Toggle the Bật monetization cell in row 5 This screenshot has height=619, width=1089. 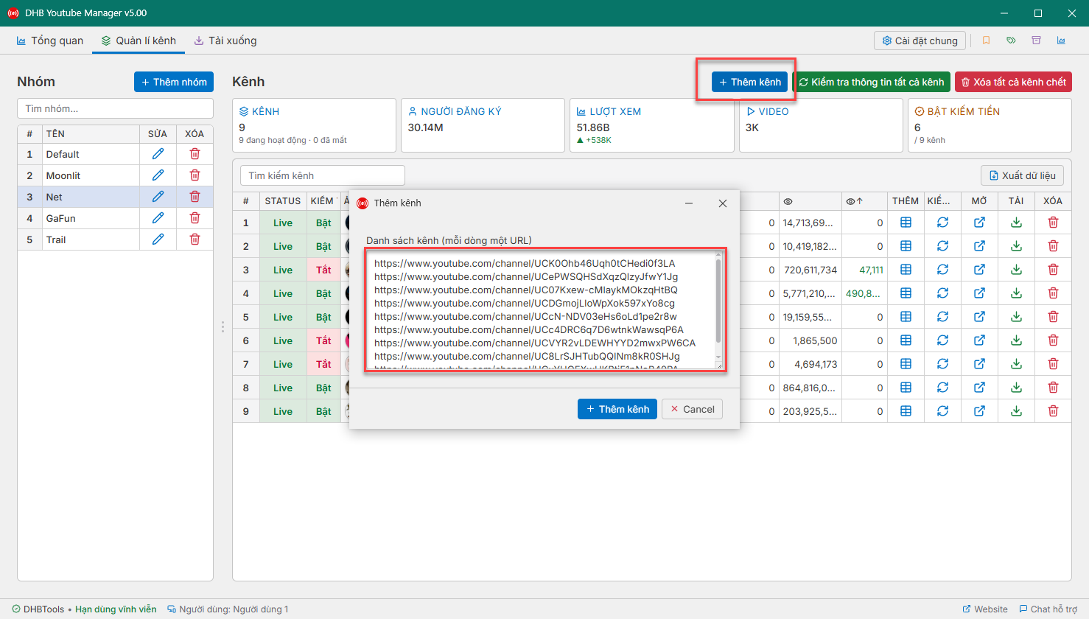tap(323, 317)
